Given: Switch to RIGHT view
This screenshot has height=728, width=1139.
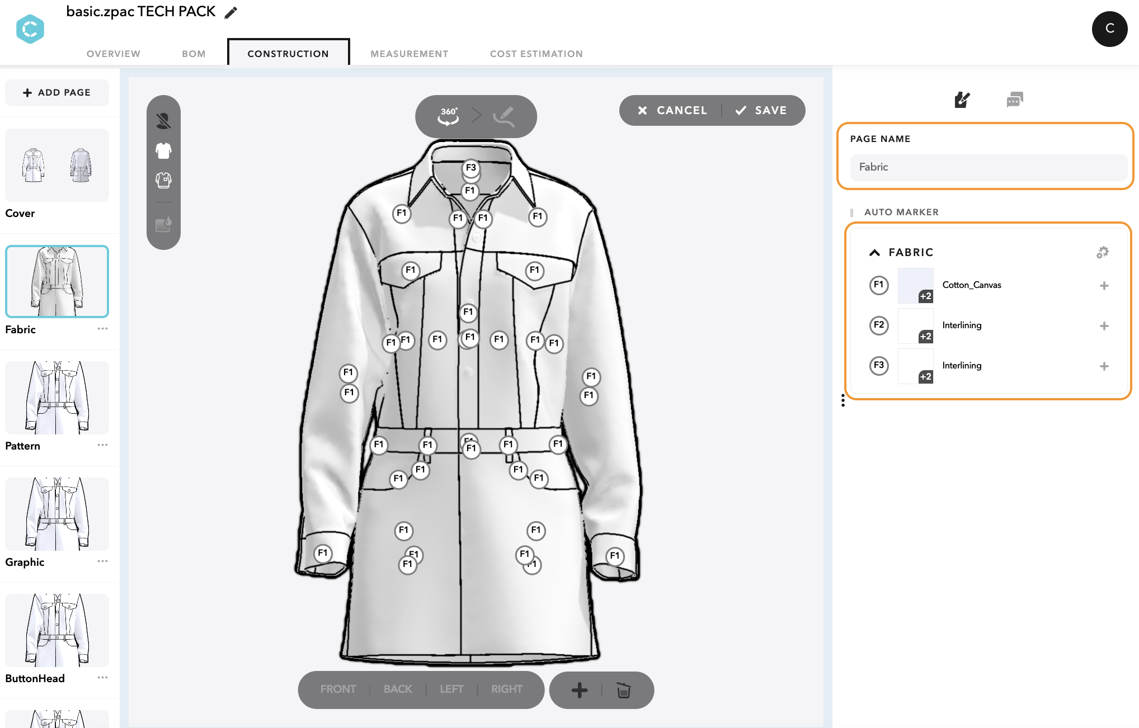Looking at the screenshot, I should [507, 689].
